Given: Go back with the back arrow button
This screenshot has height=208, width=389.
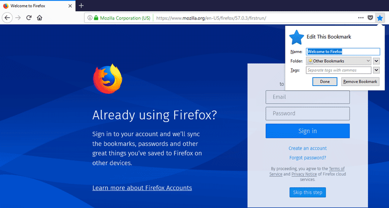Looking at the screenshot, I should tap(7, 18).
